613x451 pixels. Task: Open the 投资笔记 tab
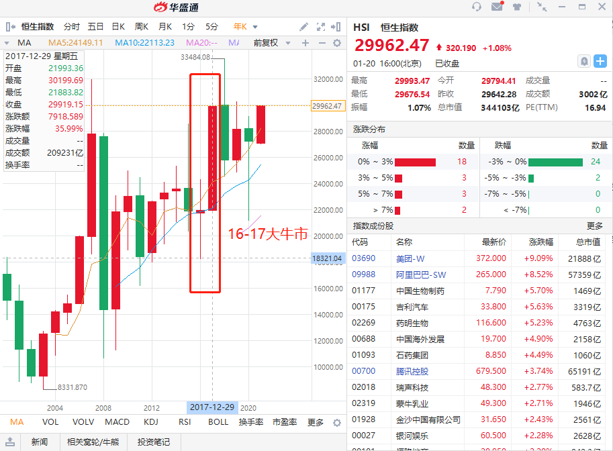[x=154, y=442]
